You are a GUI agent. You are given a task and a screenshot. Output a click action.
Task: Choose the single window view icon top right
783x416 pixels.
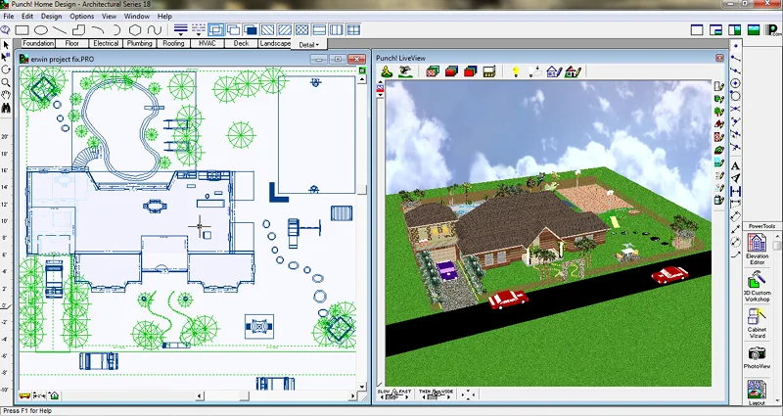(x=697, y=30)
